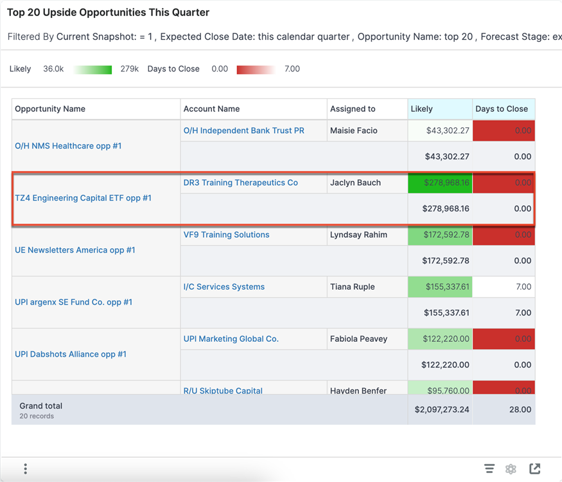Click the filter lines icon in footer

tap(489, 469)
